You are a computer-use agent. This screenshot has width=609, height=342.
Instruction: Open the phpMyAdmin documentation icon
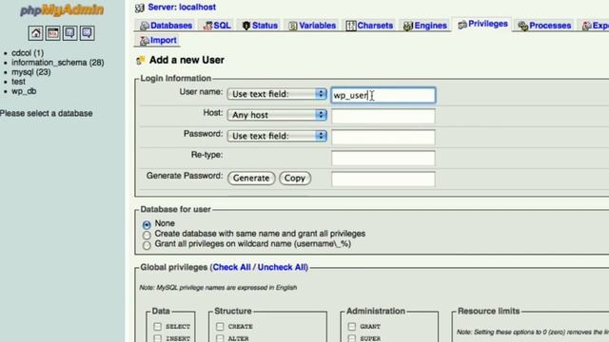(69, 33)
